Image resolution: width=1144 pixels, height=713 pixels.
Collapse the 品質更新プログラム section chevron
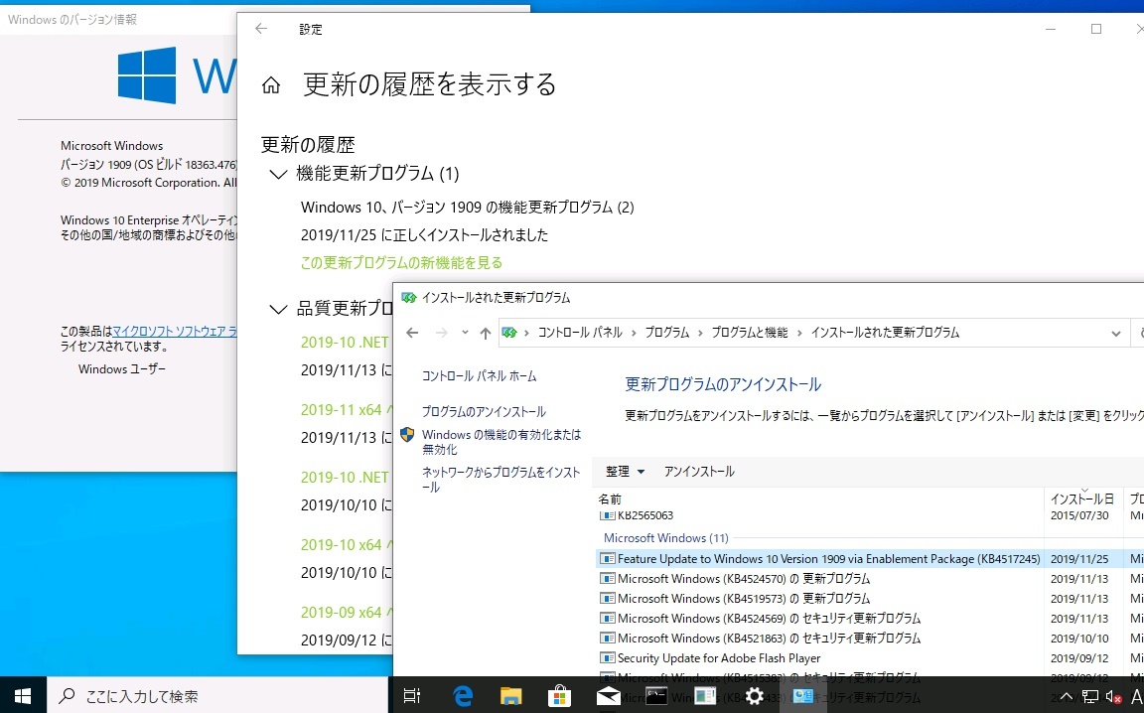point(278,310)
